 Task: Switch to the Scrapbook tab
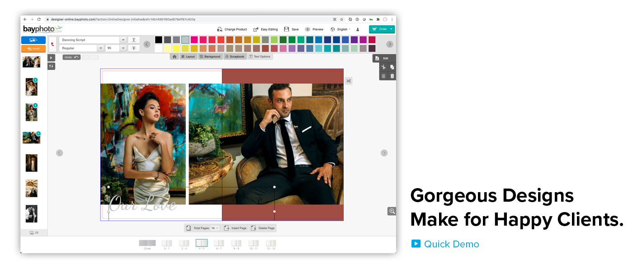point(234,57)
